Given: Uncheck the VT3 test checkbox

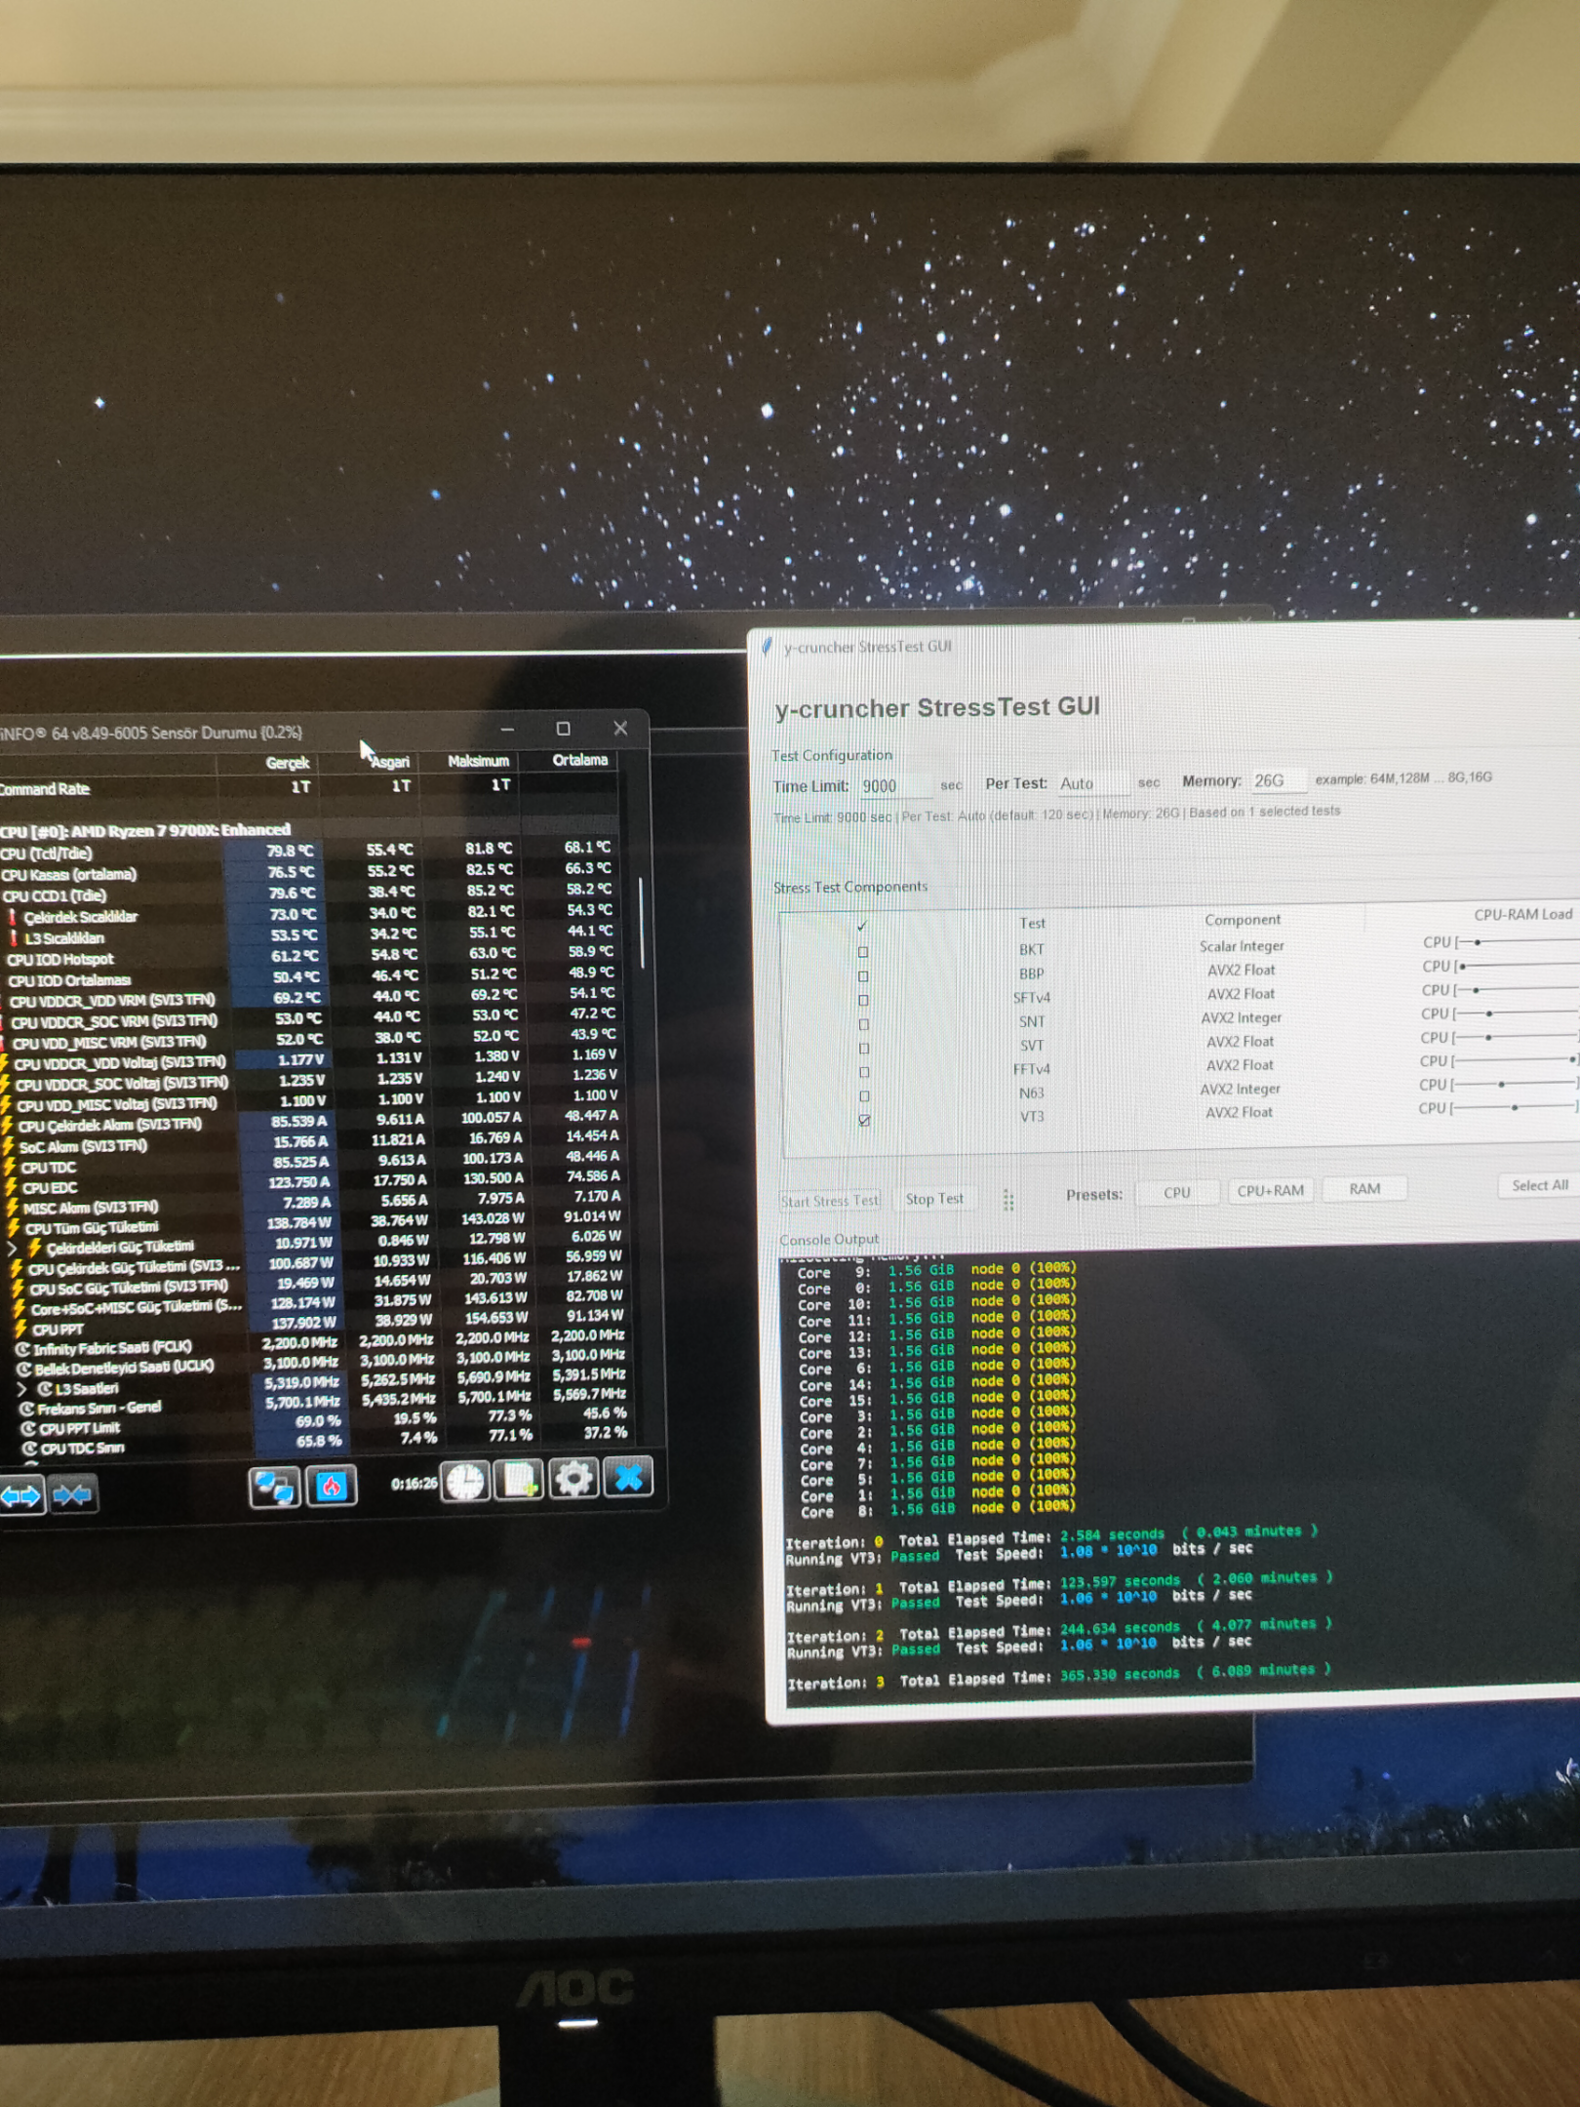Looking at the screenshot, I should (864, 1121).
